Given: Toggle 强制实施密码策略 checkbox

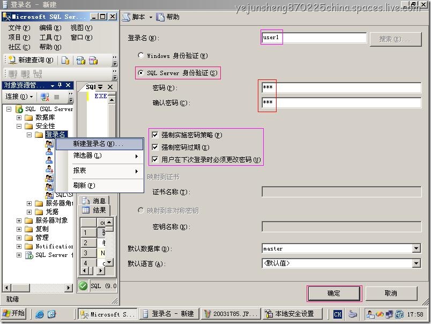Looking at the screenshot, I should click(x=155, y=135).
